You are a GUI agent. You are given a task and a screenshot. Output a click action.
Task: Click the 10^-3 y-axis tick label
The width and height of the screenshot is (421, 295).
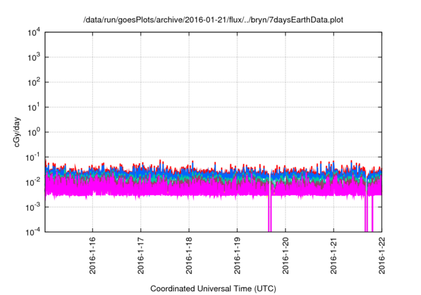pyautogui.click(x=33, y=207)
